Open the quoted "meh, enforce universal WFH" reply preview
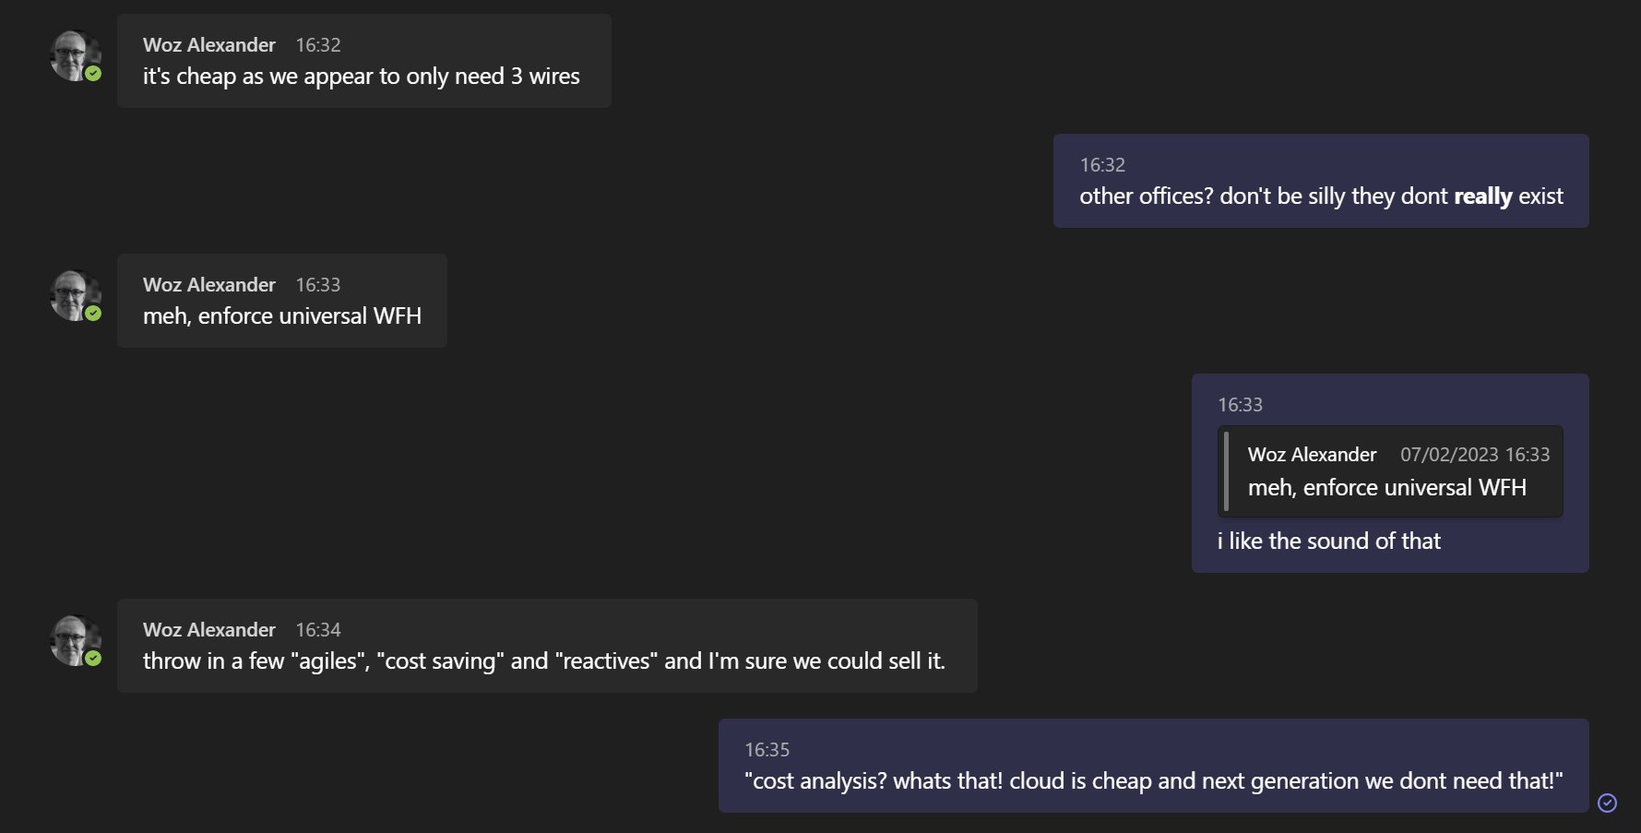This screenshot has width=1641, height=833. (x=1389, y=471)
